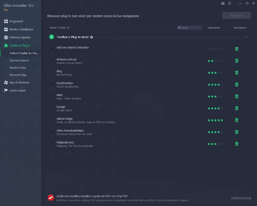Click the trash icon for Amazon.com.au

click(236, 61)
